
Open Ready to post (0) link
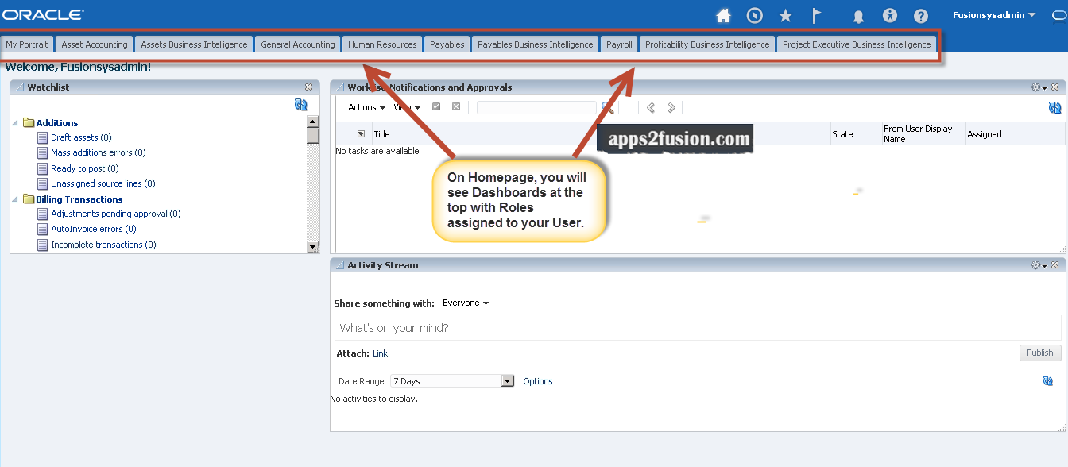(x=85, y=168)
